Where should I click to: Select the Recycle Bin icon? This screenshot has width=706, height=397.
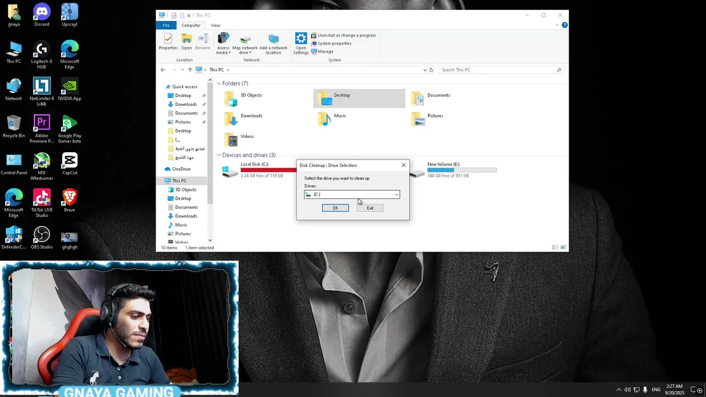click(x=14, y=126)
